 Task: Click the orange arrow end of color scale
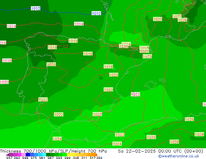(97, 154)
